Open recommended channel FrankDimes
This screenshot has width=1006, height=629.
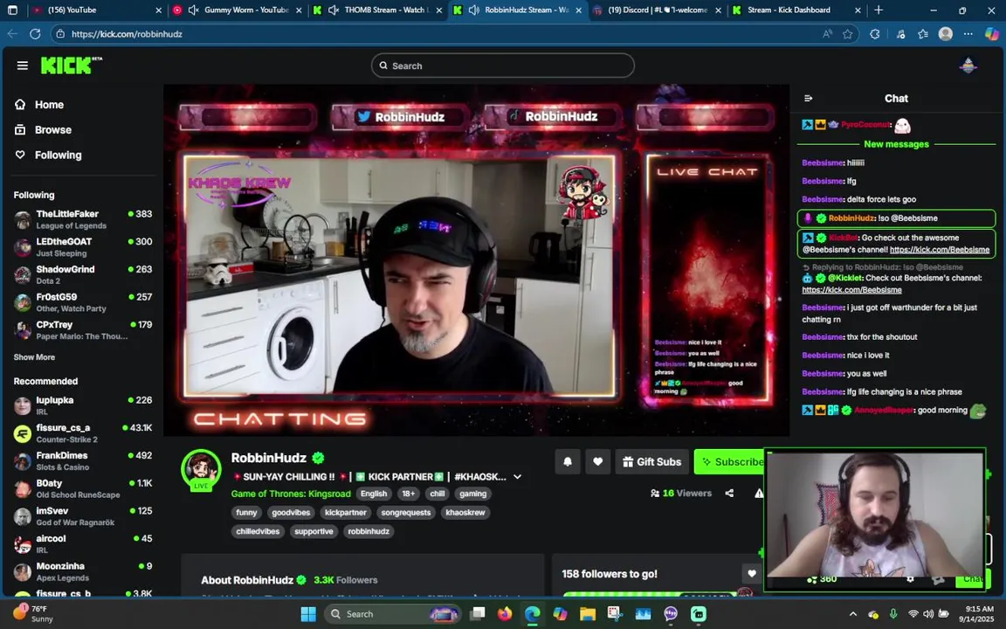(x=83, y=461)
